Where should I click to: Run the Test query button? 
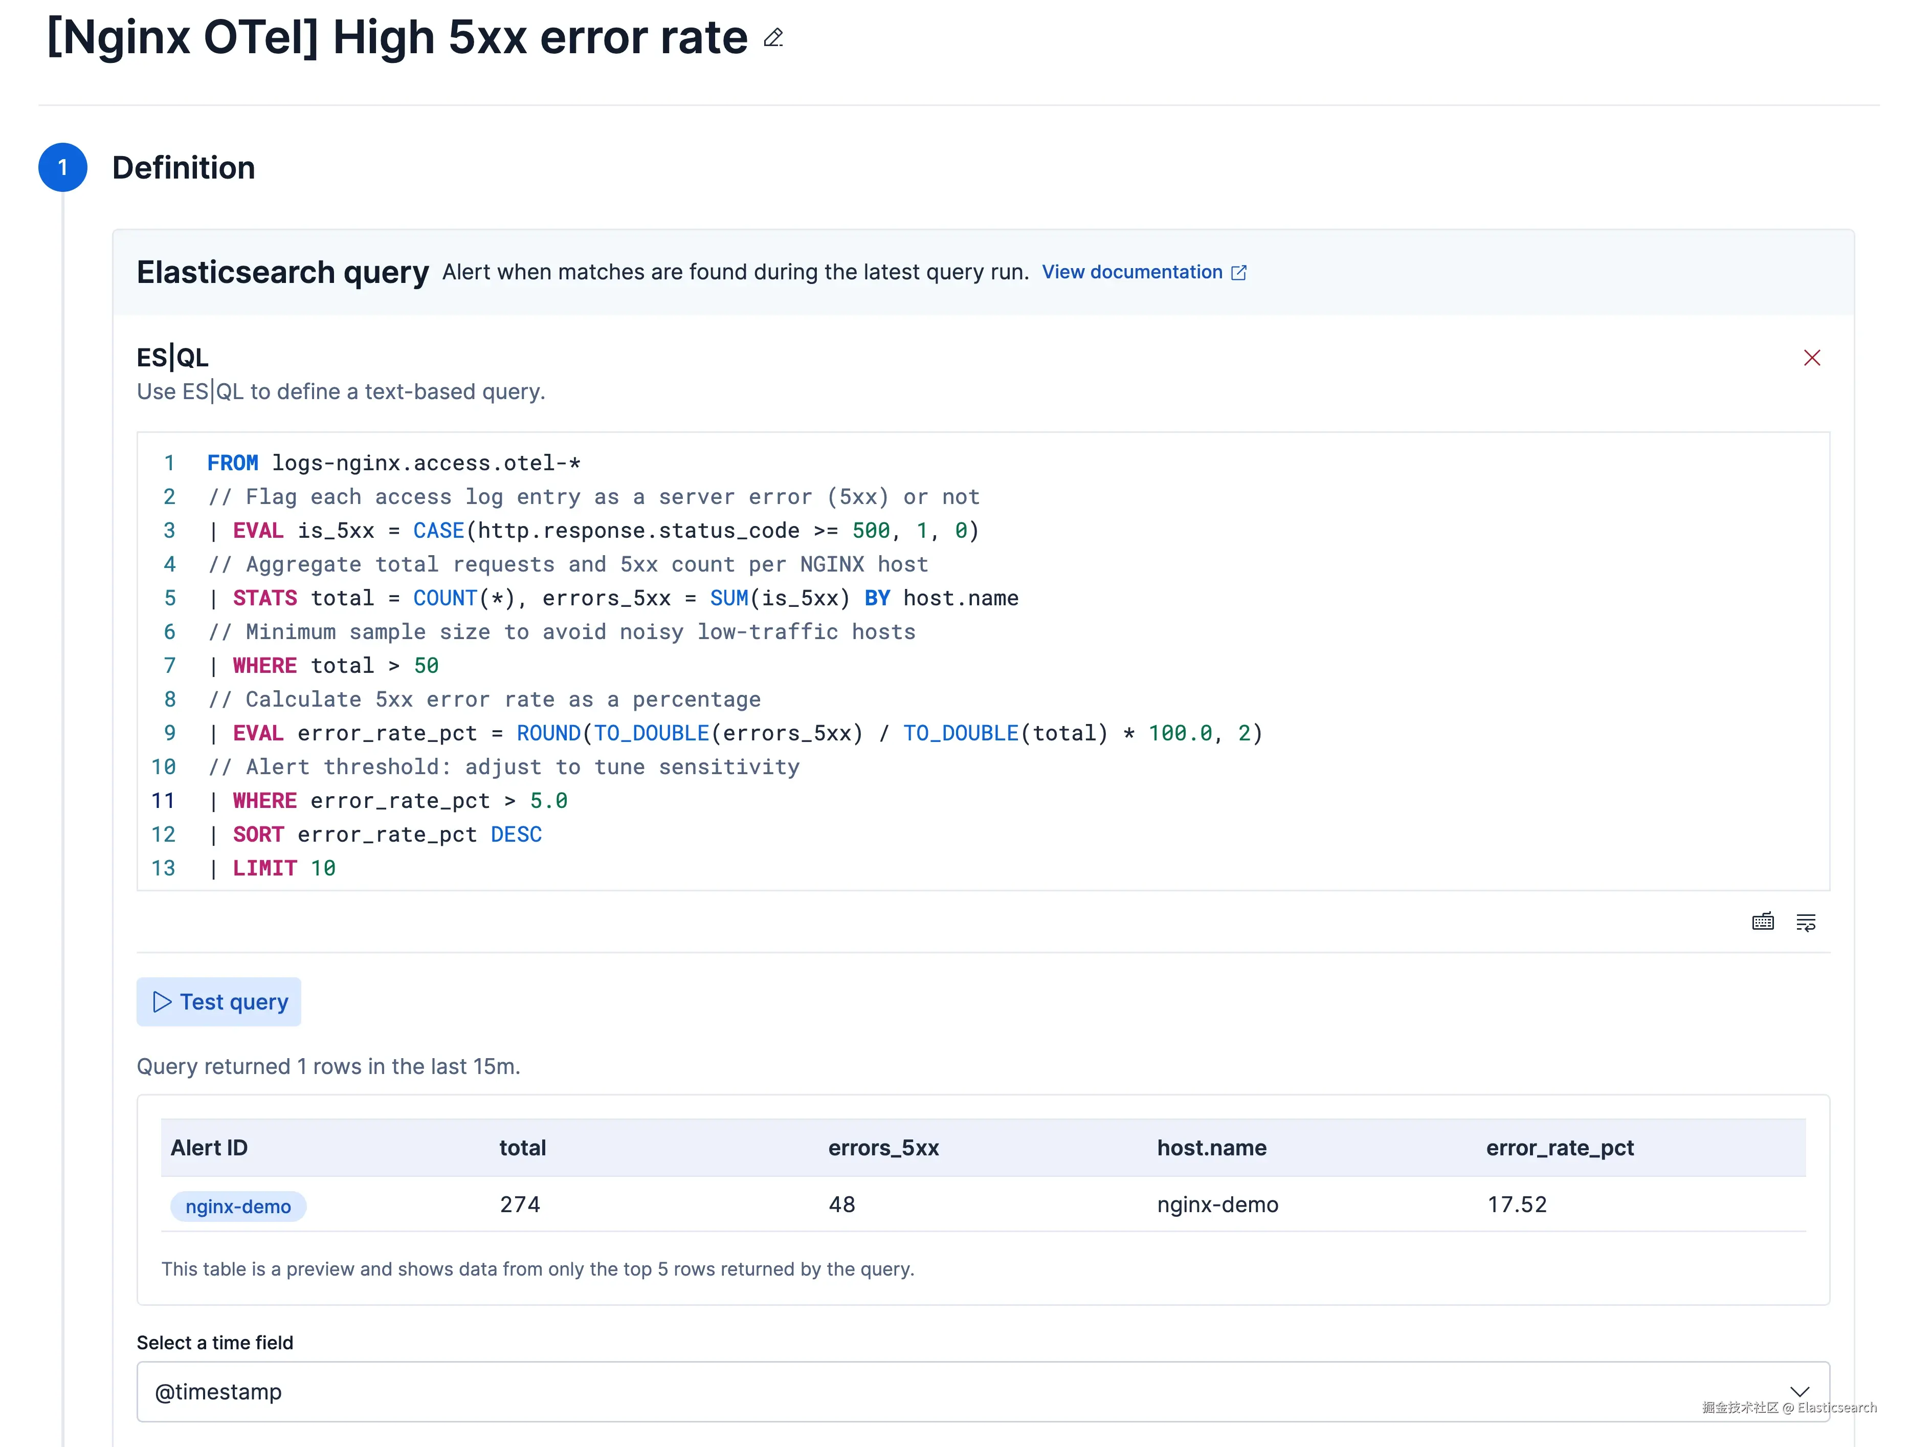[218, 1001]
